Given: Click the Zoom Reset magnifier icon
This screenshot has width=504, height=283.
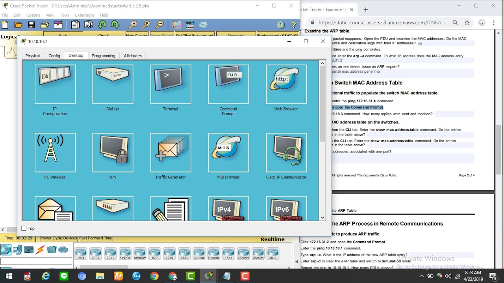Looking at the screenshot, I should pyautogui.click(x=146, y=25).
